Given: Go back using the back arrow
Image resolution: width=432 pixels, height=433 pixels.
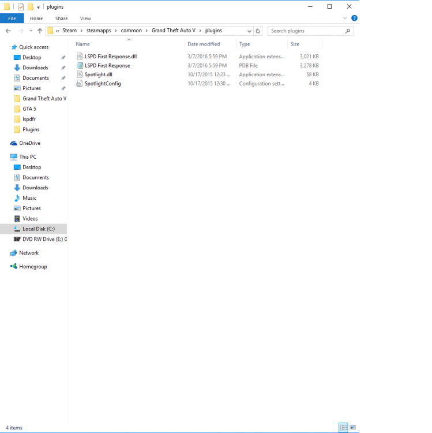Looking at the screenshot, I should [x=8, y=31].
